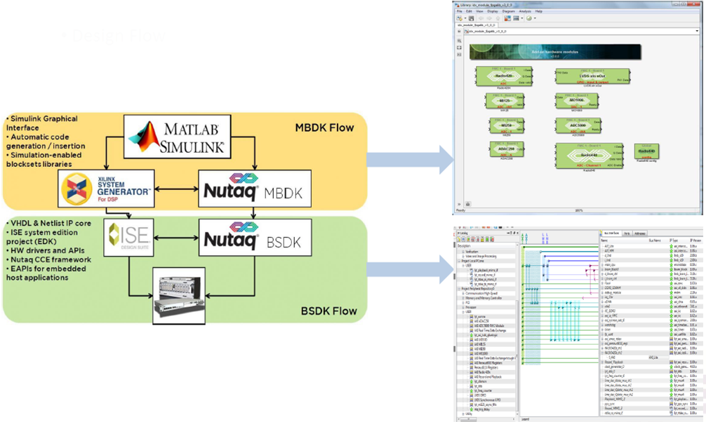Collapse the Project Peripheral Repository node
The image size is (706, 422).
click(x=459, y=289)
